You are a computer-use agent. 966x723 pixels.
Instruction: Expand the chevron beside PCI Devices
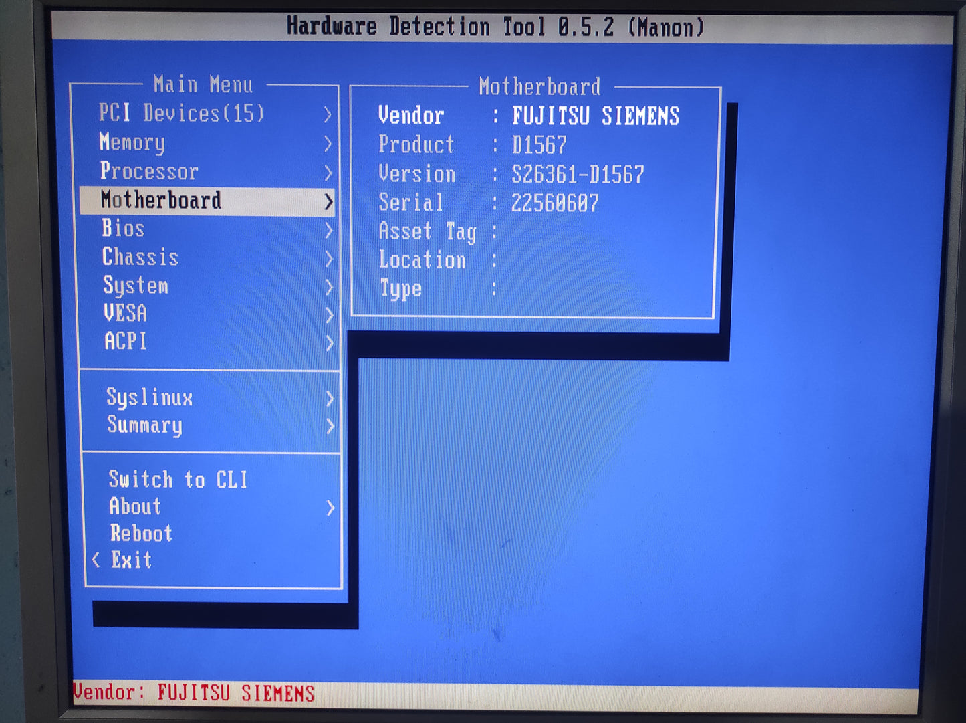click(x=328, y=114)
